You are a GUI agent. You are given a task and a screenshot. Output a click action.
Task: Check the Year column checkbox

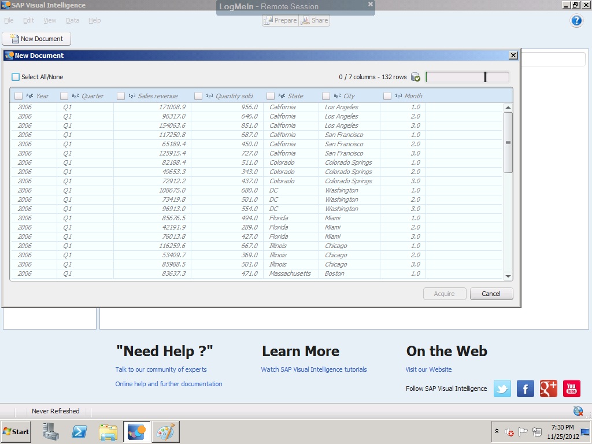18,96
